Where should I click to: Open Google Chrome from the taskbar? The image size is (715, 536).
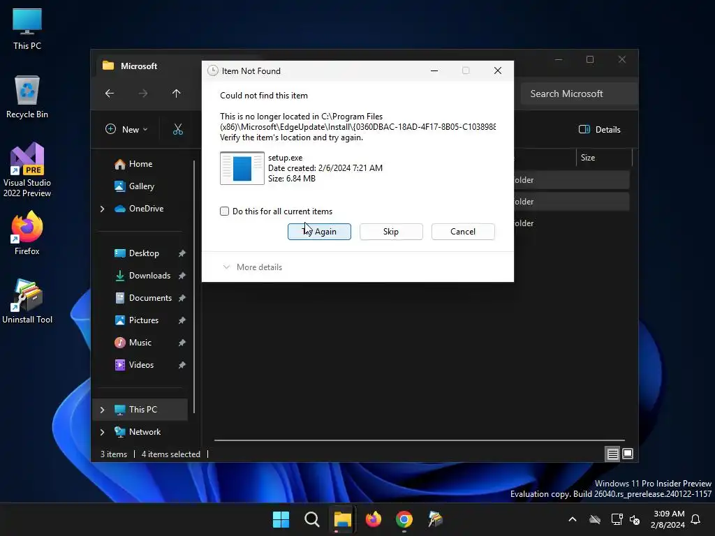coord(404,519)
